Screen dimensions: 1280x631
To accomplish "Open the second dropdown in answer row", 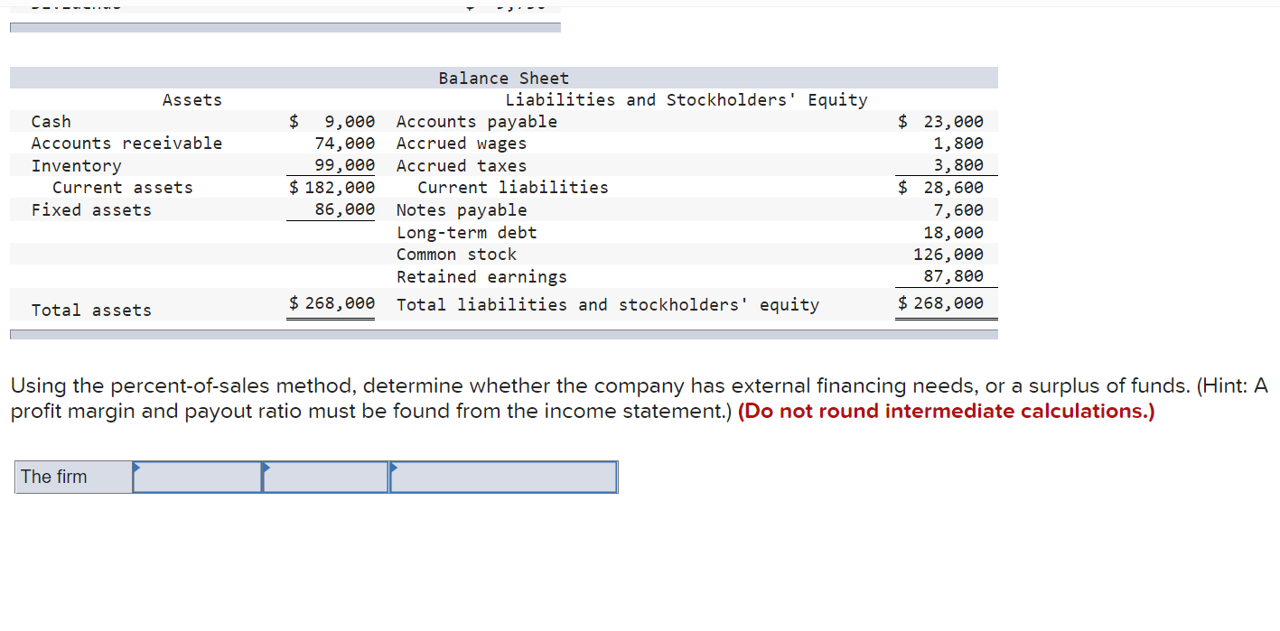I will point(325,477).
